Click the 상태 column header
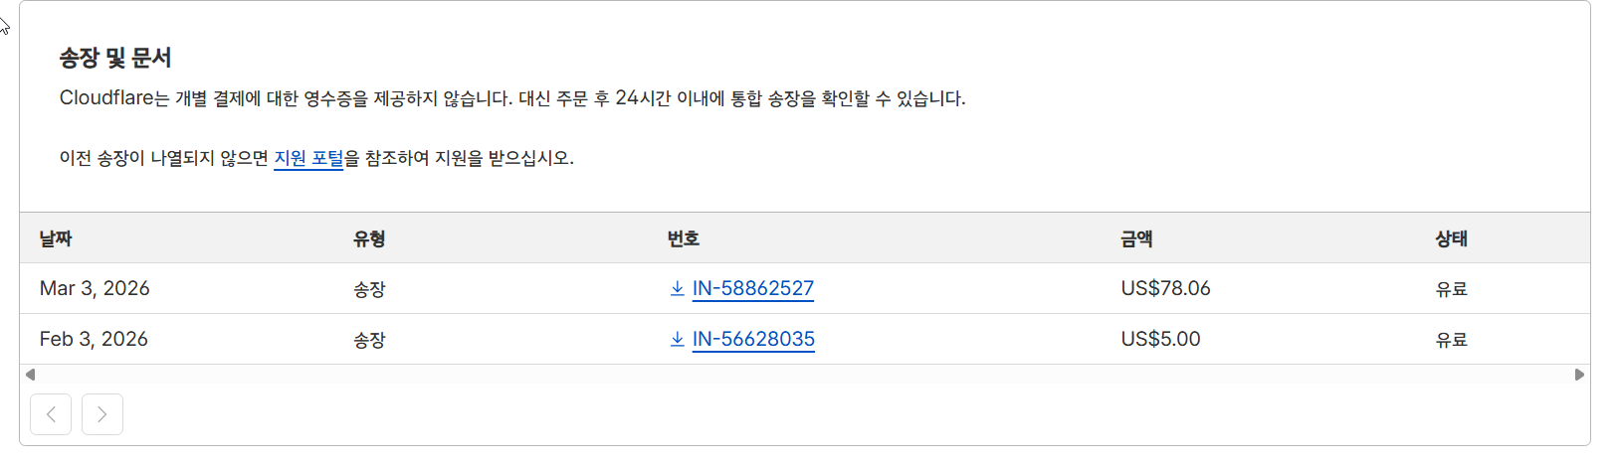Viewport: 1618px width, 467px height. pos(1451,238)
